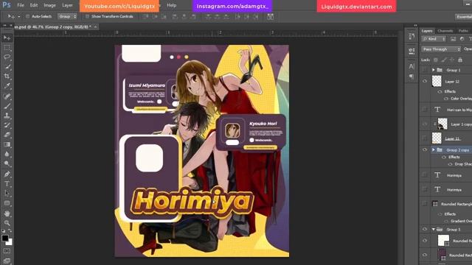Open the History panel icon
472x265 pixels.
(412, 37)
